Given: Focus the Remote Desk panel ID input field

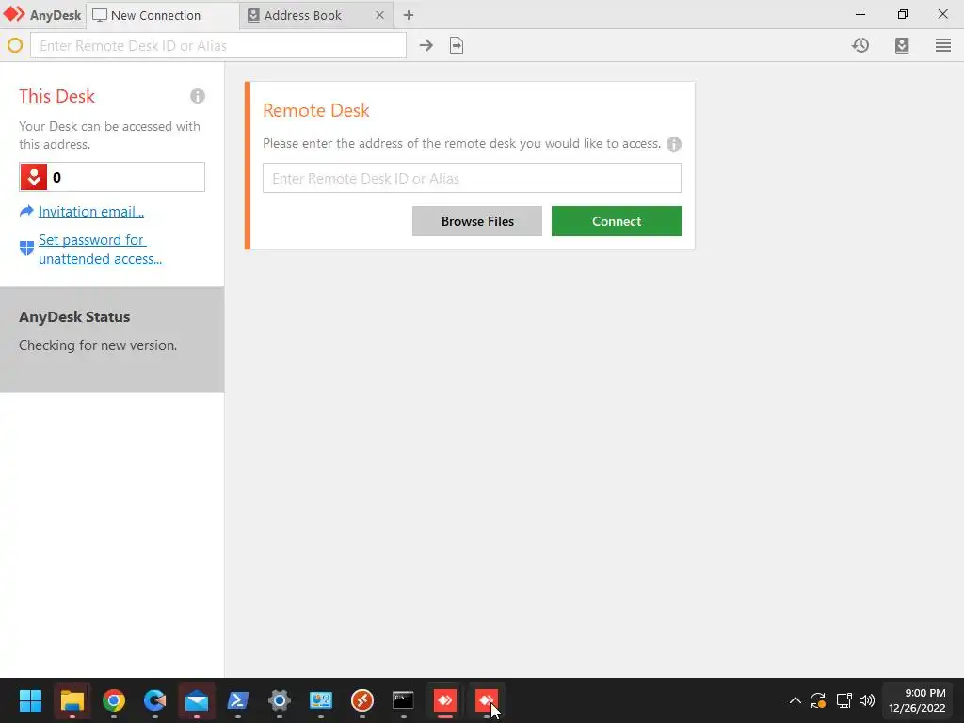Looking at the screenshot, I should (x=472, y=178).
